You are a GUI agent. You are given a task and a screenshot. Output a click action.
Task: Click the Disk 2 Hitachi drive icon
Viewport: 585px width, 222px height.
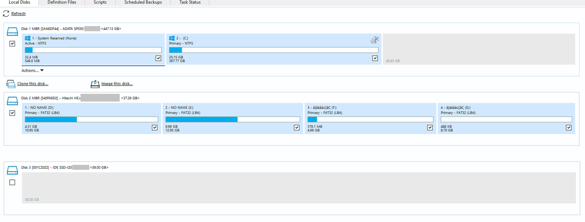pos(12,101)
